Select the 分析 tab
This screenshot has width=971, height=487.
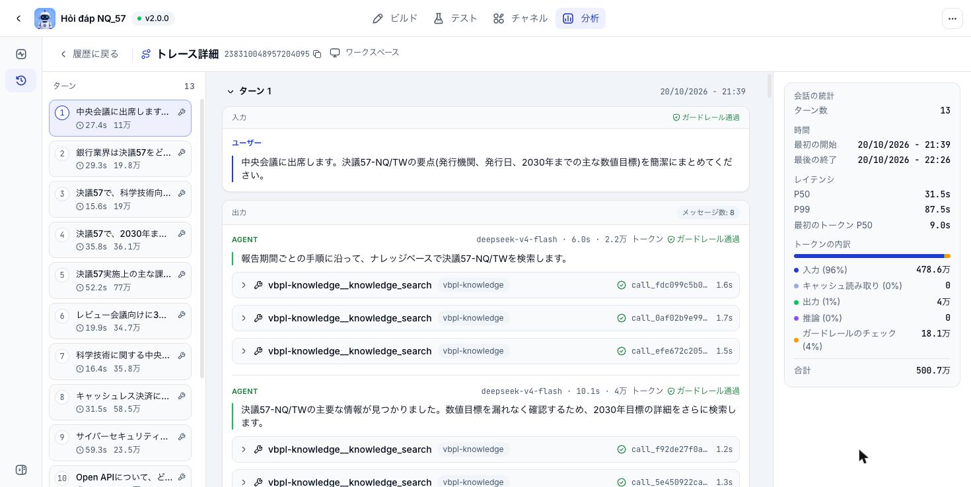coord(581,18)
